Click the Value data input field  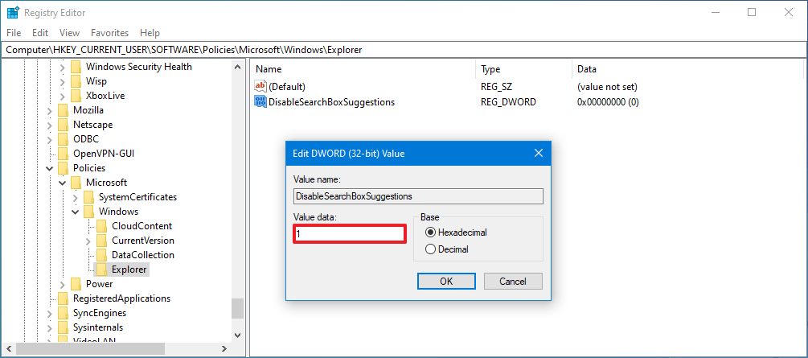pyautogui.click(x=349, y=234)
